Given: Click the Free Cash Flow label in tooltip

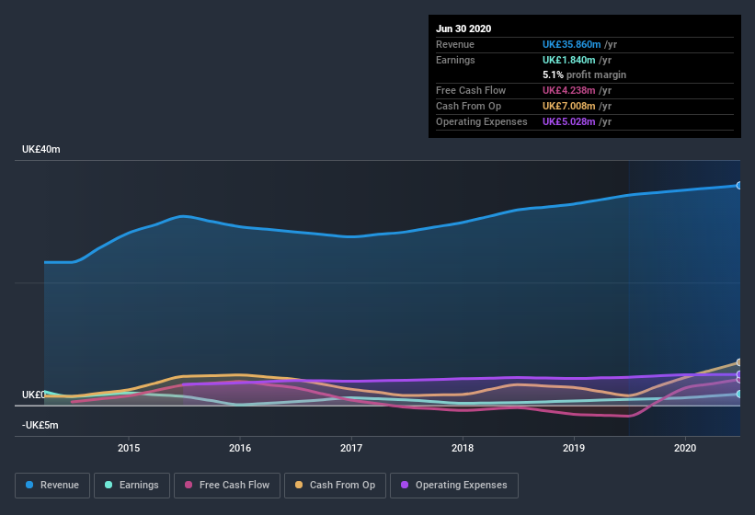Looking at the screenshot, I should 471,90.
